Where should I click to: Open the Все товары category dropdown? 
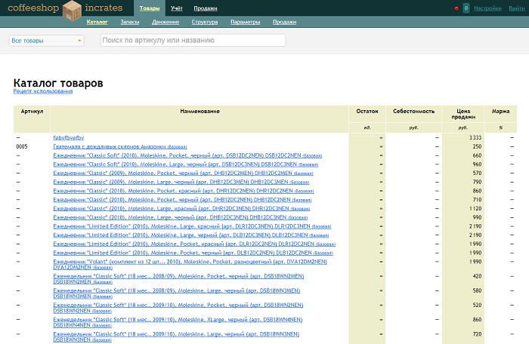[x=47, y=41]
